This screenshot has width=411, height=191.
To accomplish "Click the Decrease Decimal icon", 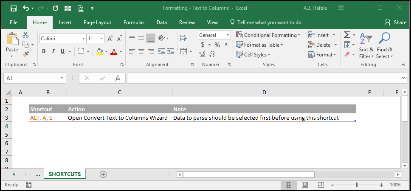I will click(x=211, y=54).
